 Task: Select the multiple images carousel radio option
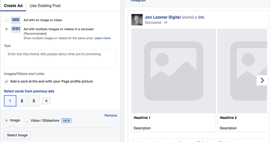point(6,29)
